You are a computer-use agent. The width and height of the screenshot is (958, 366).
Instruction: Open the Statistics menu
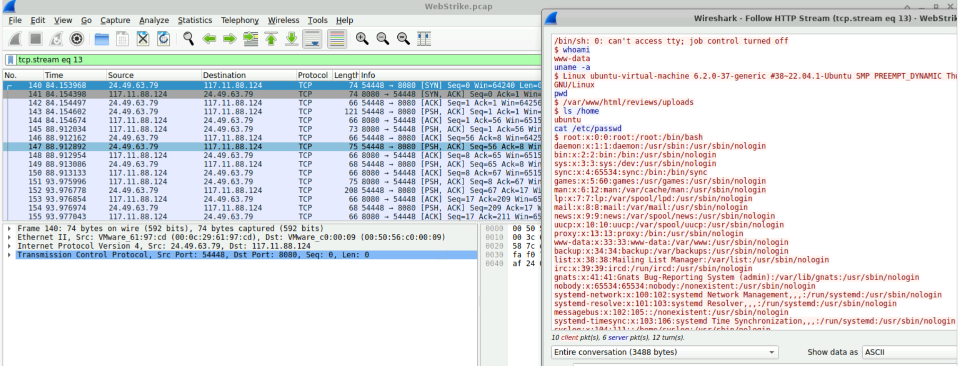195,20
